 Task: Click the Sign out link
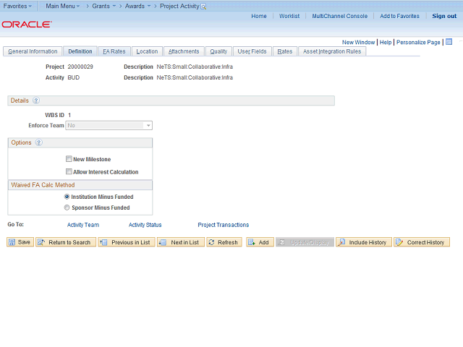point(444,16)
